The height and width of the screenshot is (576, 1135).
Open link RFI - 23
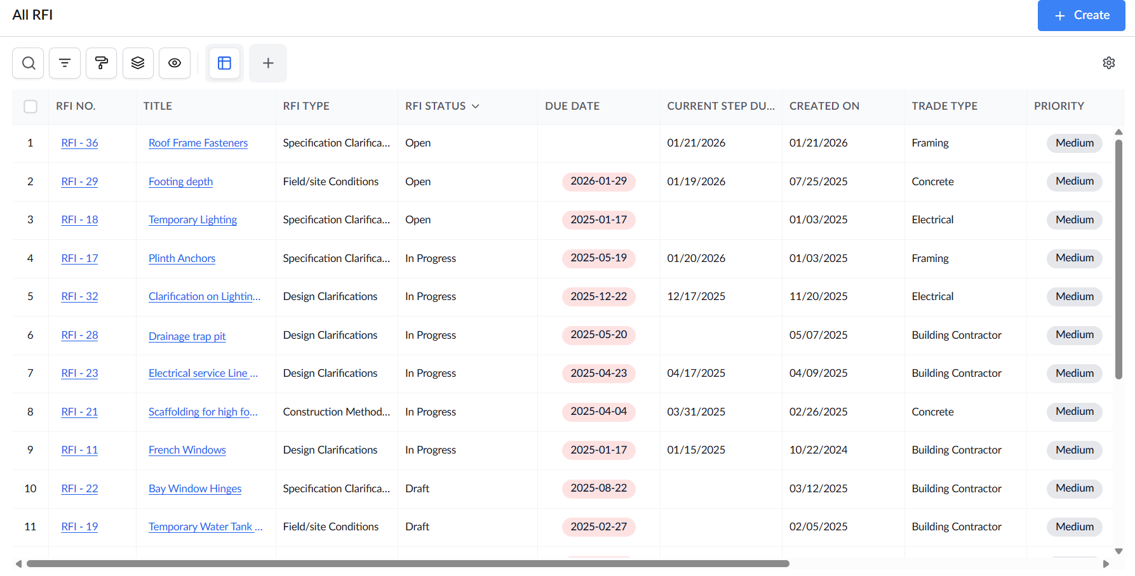(79, 373)
